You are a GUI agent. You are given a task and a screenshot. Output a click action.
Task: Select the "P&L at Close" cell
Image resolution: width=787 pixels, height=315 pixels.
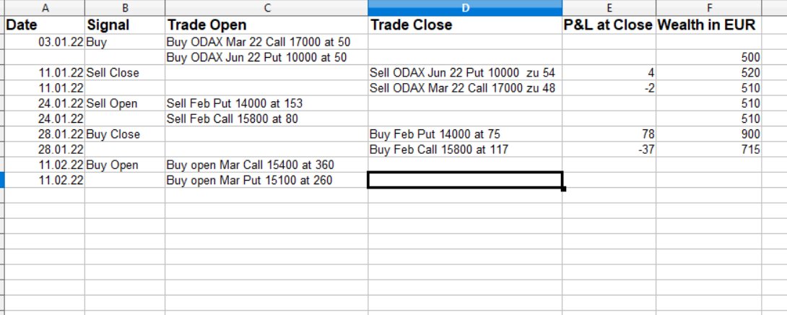coord(609,25)
